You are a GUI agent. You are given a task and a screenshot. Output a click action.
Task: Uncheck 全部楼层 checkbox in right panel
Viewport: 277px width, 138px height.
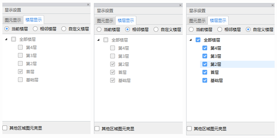pos(198,40)
